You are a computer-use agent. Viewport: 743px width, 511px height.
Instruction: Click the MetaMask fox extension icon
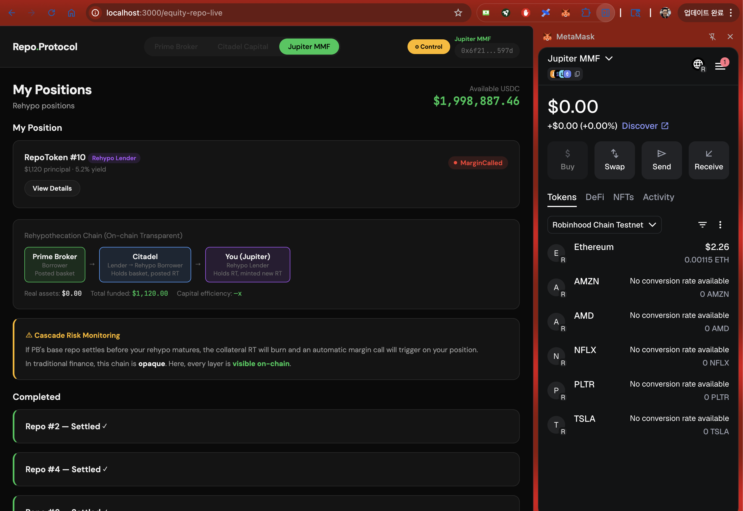click(565, 13)
